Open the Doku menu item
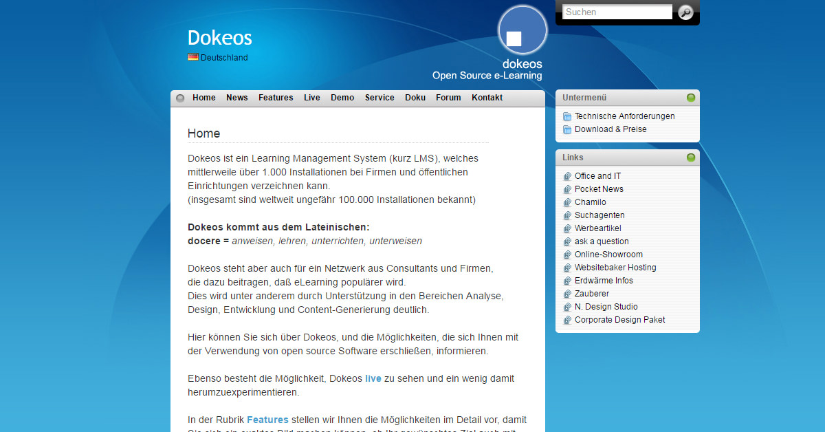Screen dimensions: 825x432 click(x=415, y=98)
